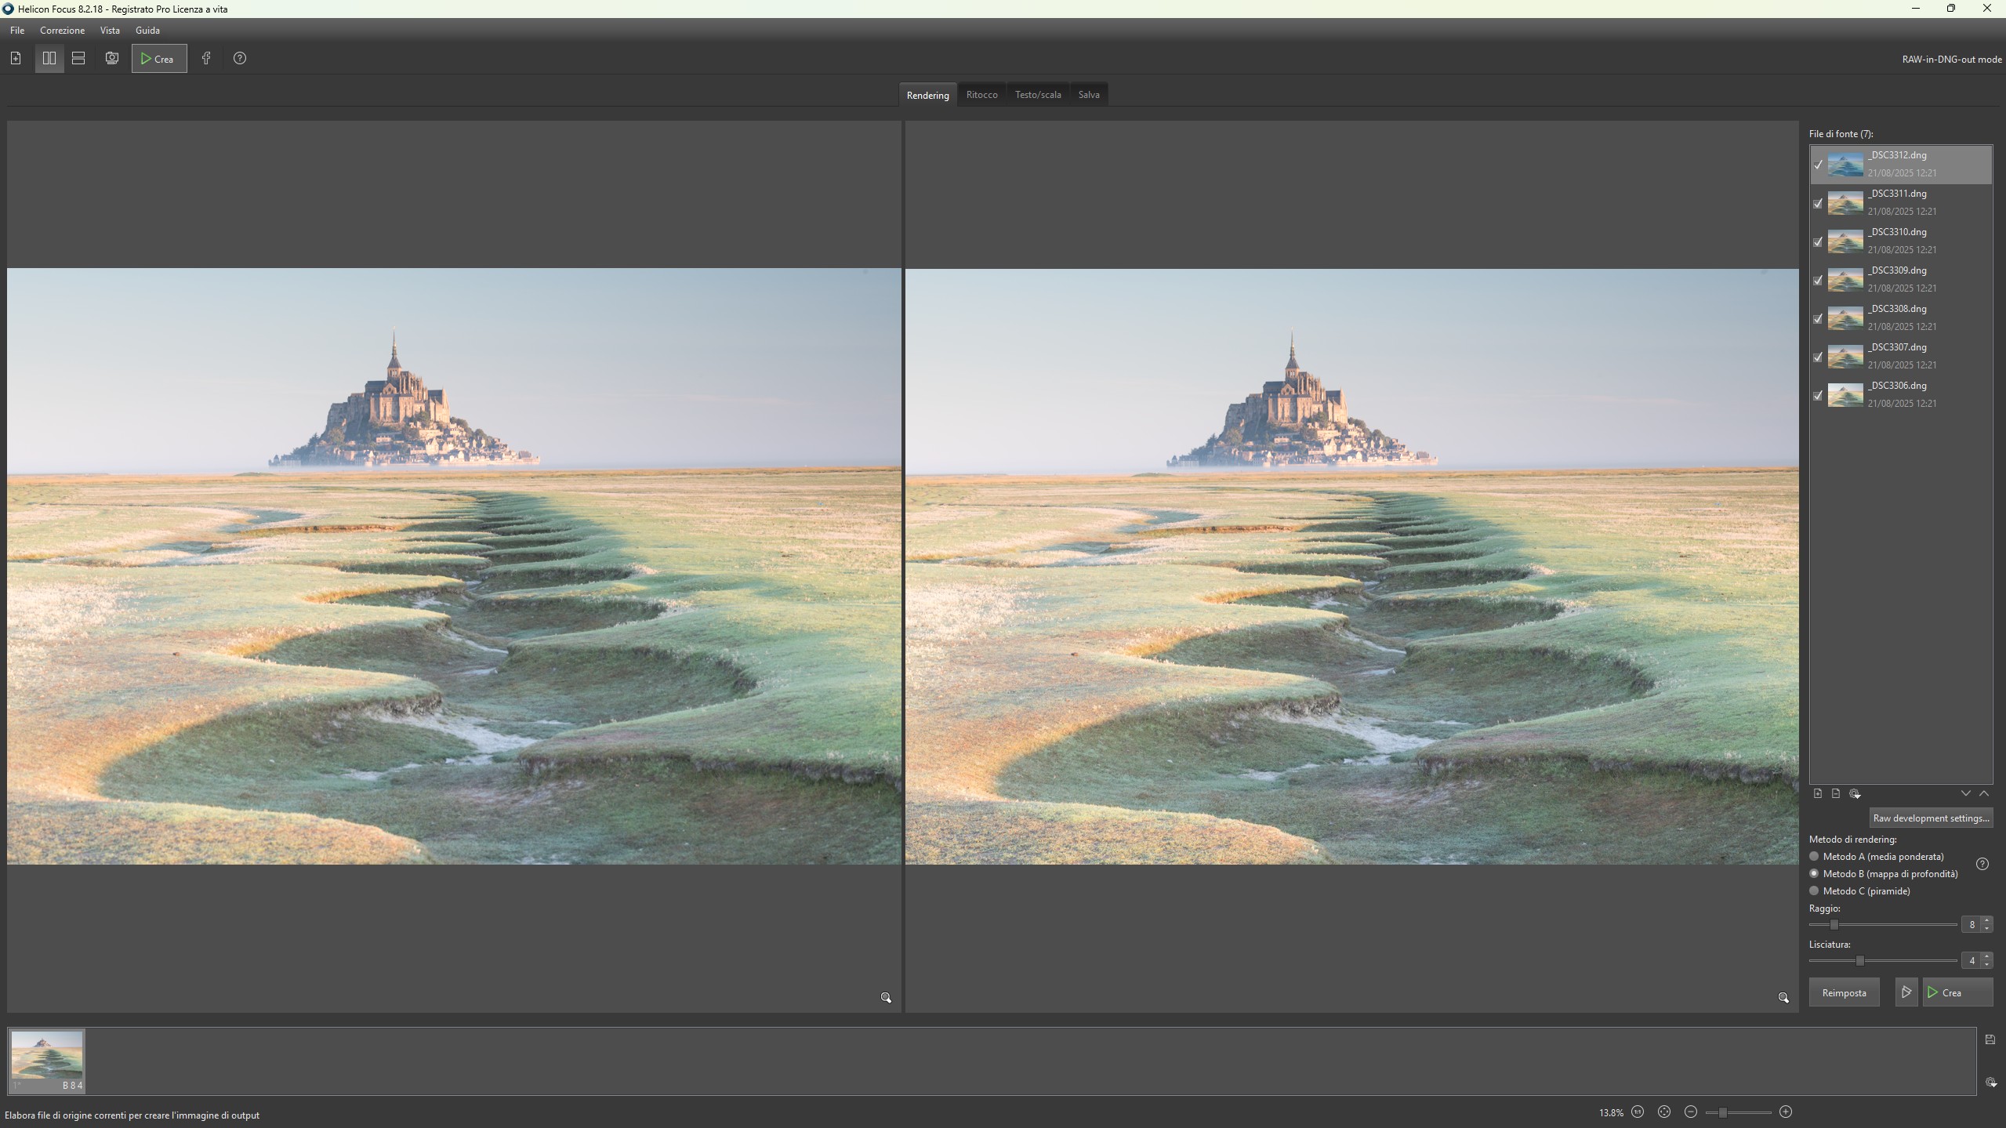The image size is (2006, 1128).
Task: Zoom out with minus icon
Action: pos(1691,1112)
